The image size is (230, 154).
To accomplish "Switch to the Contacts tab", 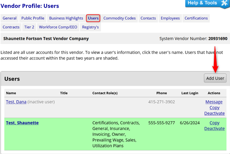I will coord(148,18).
